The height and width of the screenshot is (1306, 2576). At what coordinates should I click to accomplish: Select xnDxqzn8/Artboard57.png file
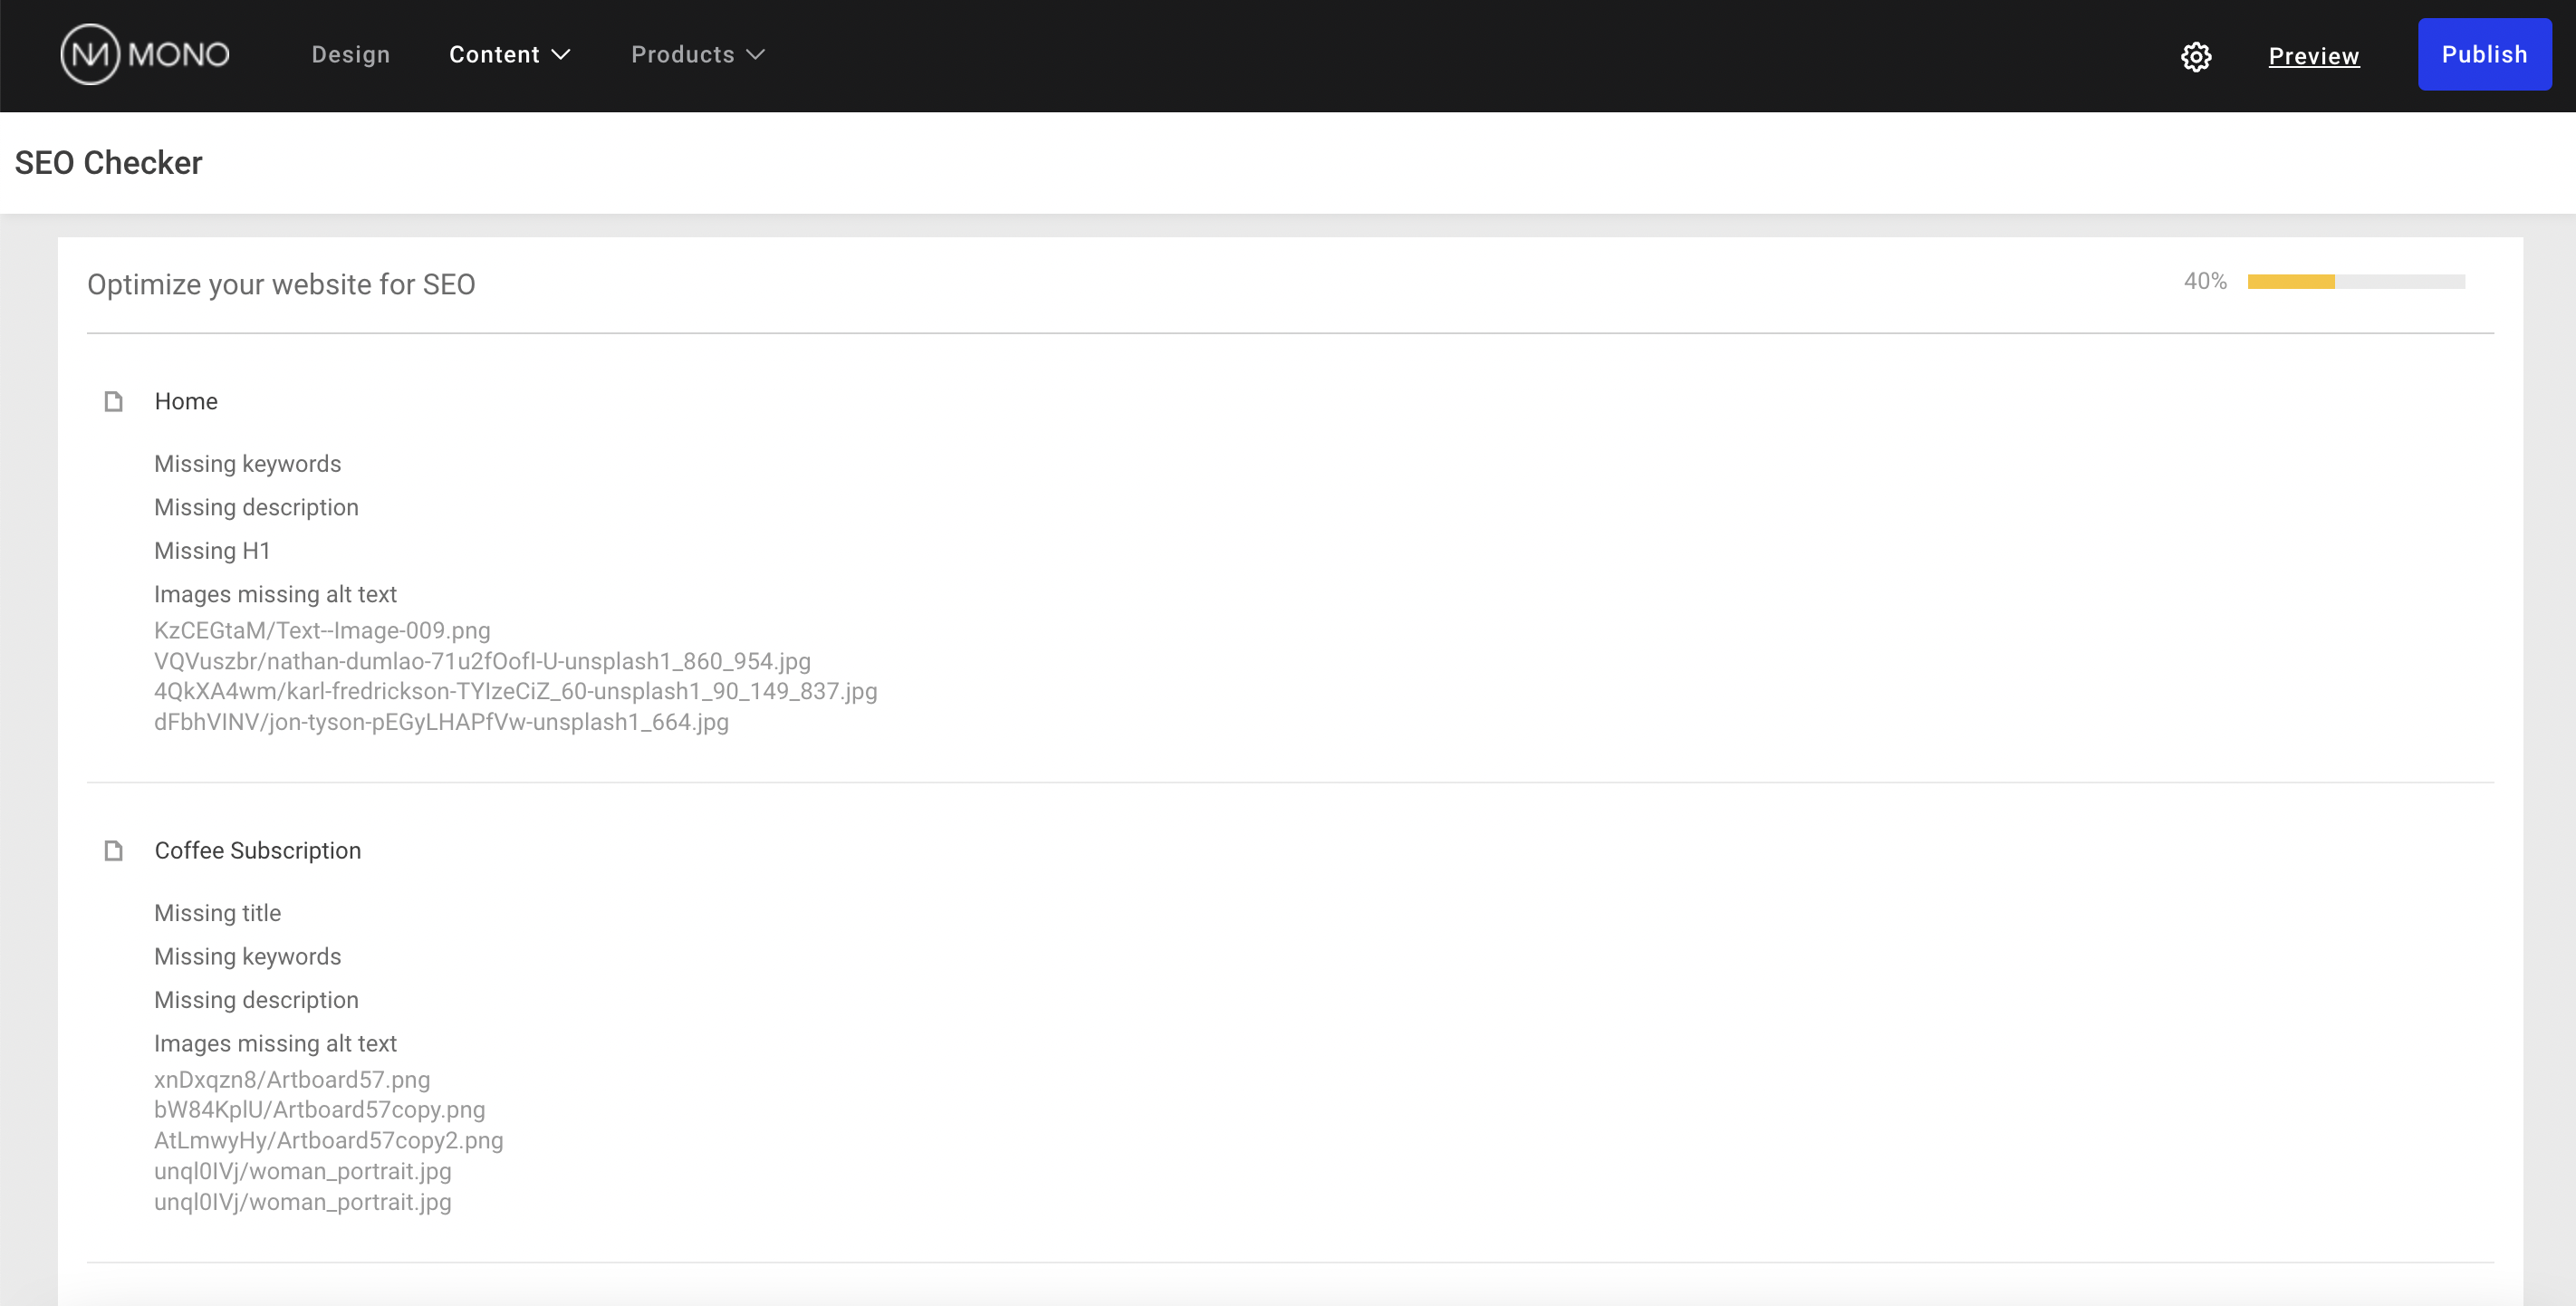(x=292, y=1079)
